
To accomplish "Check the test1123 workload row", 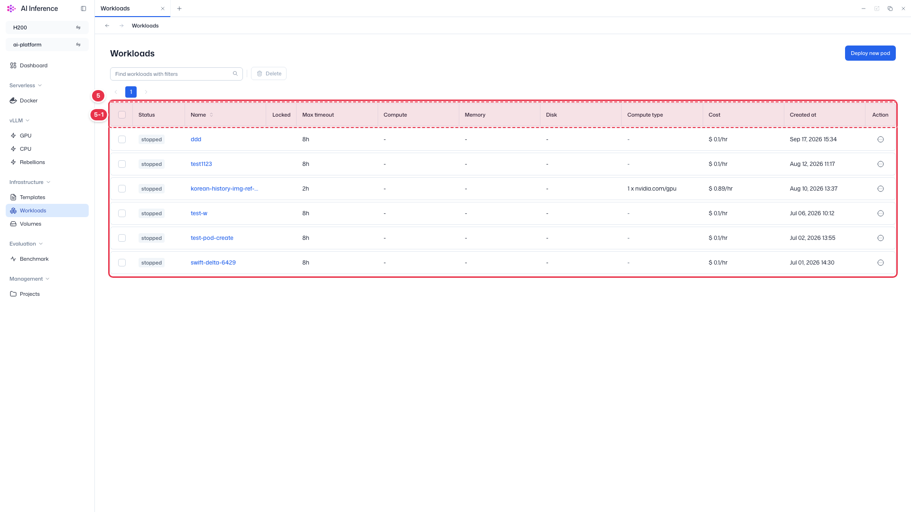I will [x=122, y=164].
